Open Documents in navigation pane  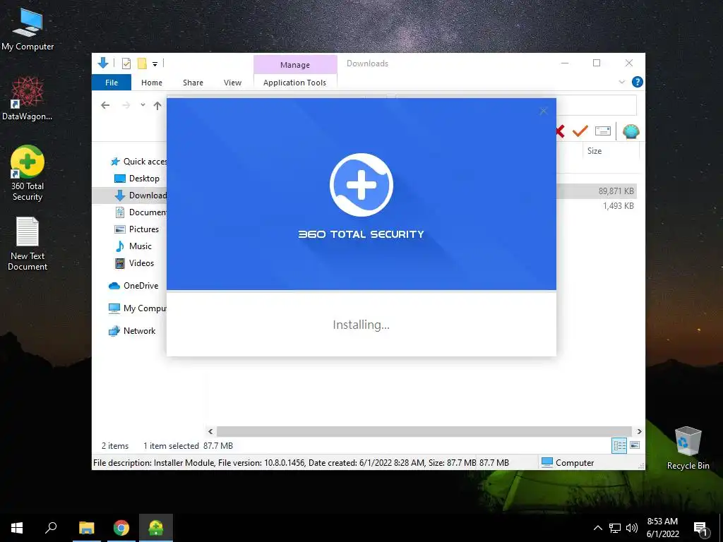[x=141, y=212]
